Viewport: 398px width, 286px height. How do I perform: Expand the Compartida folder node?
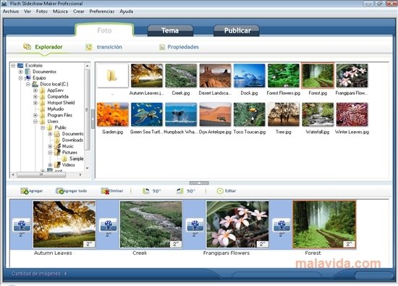click(35, 96)
